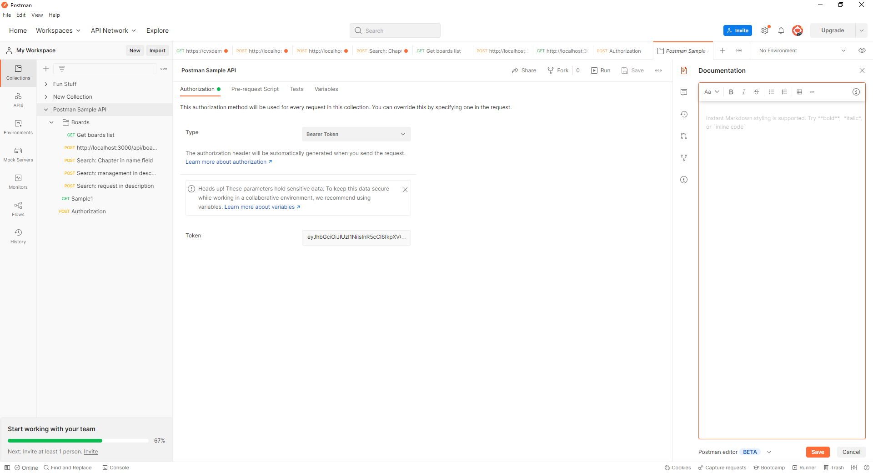Insert numbered list in documentation editor

tap(784, 92)
